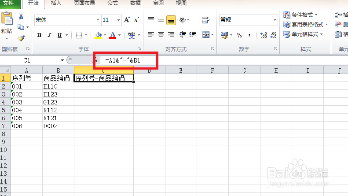
Task: Toggle the highlighted bottom align button
Action: (x=171, y=20)
